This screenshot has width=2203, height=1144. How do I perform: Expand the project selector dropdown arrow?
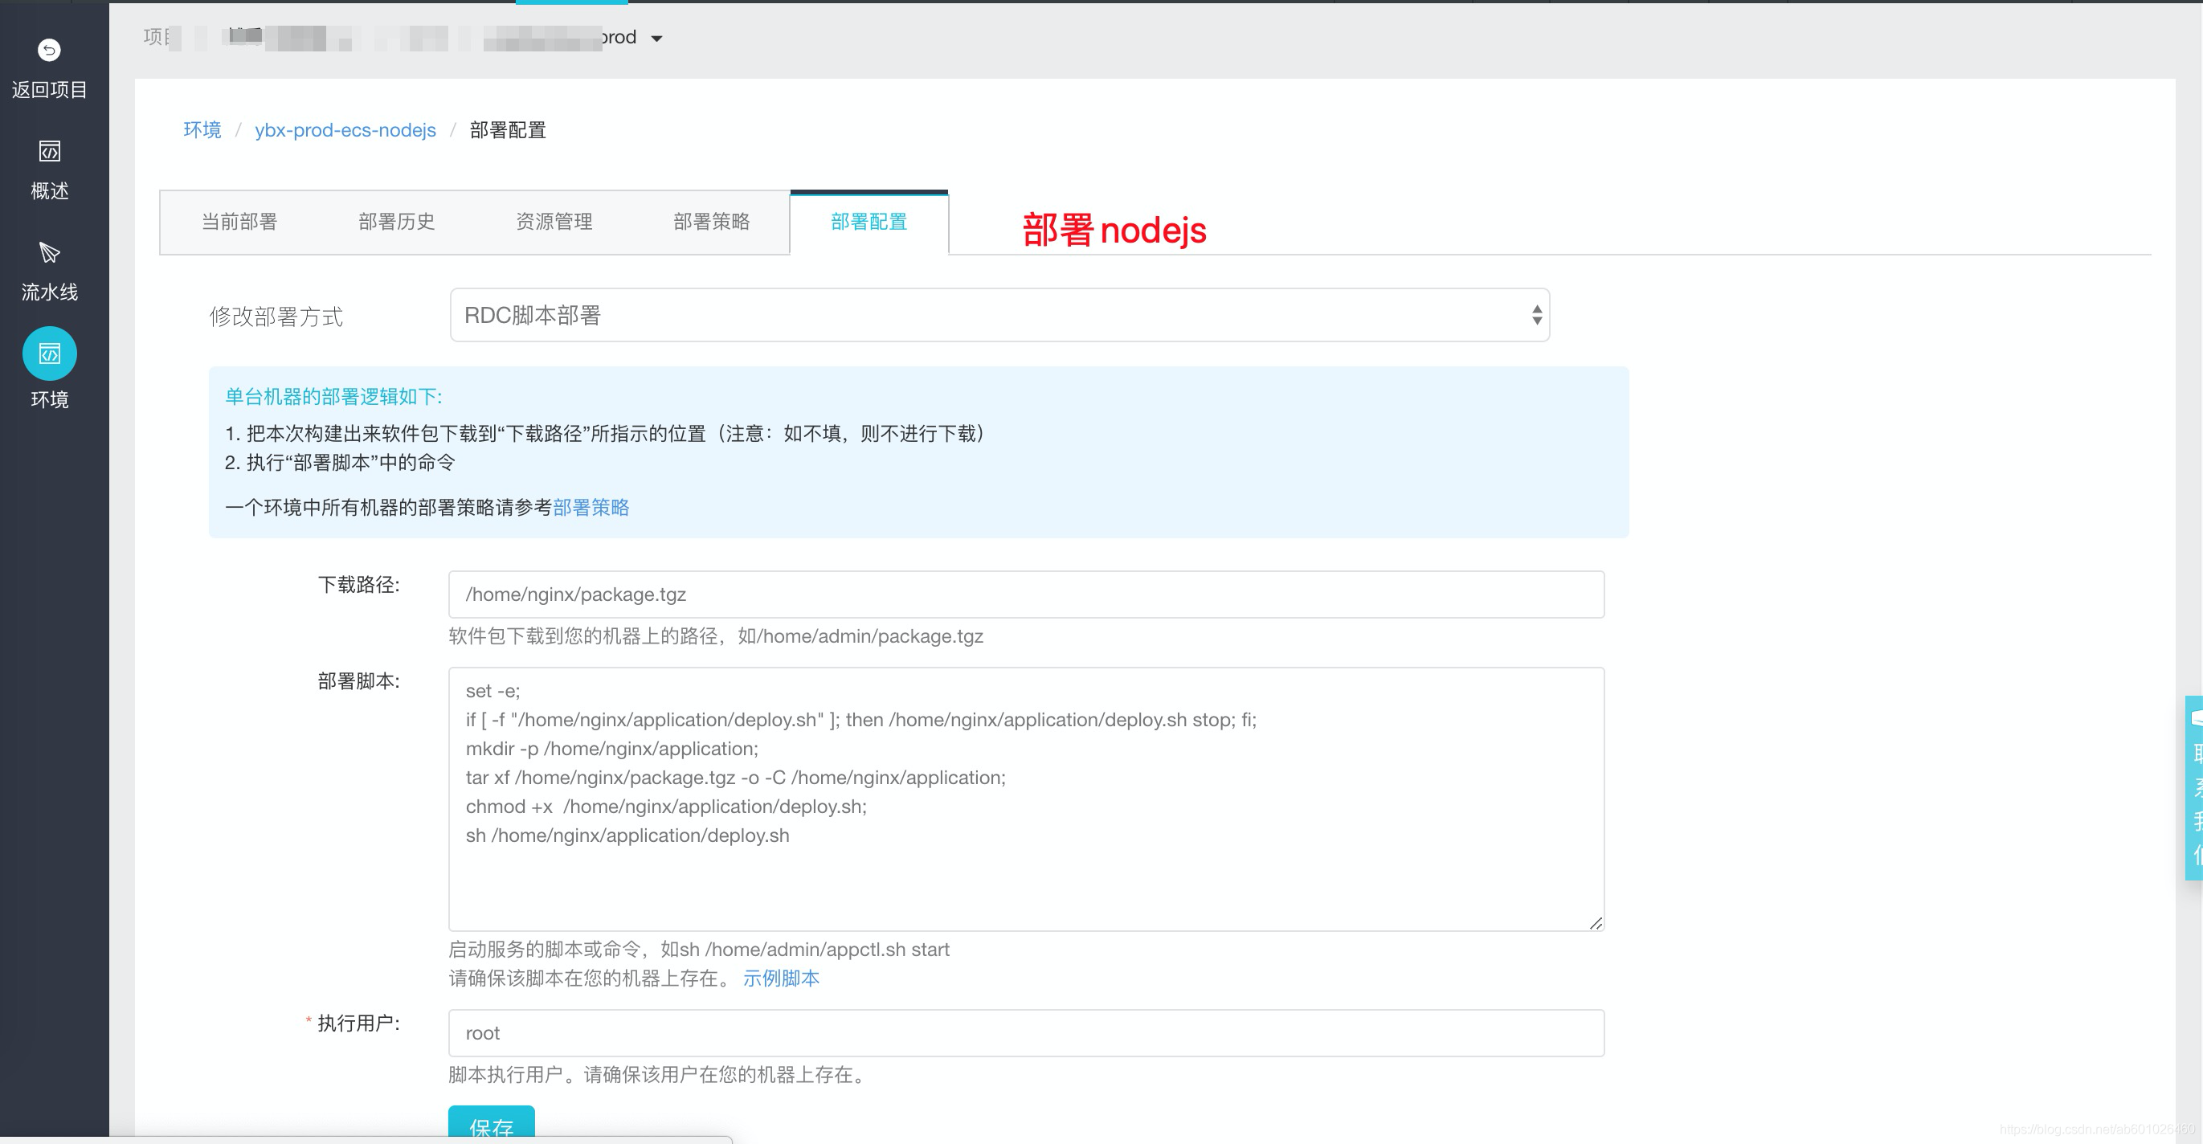[x=656, y=39]
